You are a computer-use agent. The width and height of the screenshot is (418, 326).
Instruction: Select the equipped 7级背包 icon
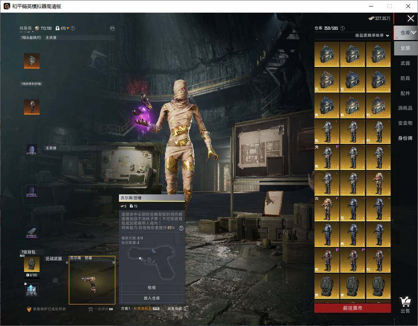click(x=32, y=264)
